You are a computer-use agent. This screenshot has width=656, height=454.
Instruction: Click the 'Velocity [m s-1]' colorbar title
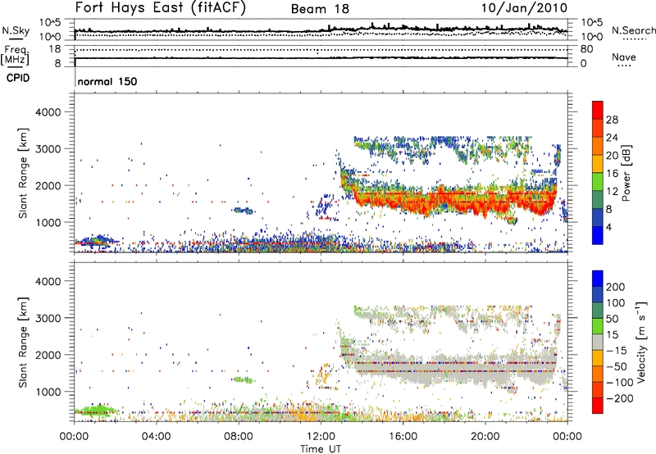tap(641, 342)
